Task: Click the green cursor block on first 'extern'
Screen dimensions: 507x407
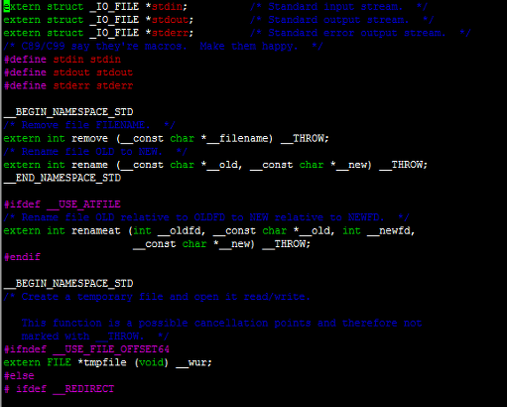Action: click(x=7, y=7)
